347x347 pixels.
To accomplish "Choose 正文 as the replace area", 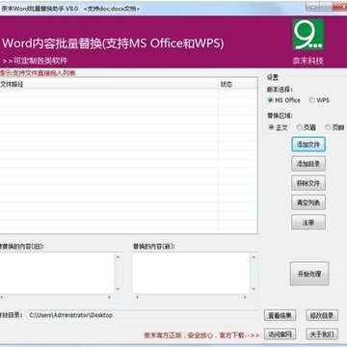I will pyautogui.click(x=279, y=127).
